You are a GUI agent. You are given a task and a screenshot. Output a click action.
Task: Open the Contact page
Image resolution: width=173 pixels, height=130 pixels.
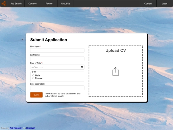point(148,4)
